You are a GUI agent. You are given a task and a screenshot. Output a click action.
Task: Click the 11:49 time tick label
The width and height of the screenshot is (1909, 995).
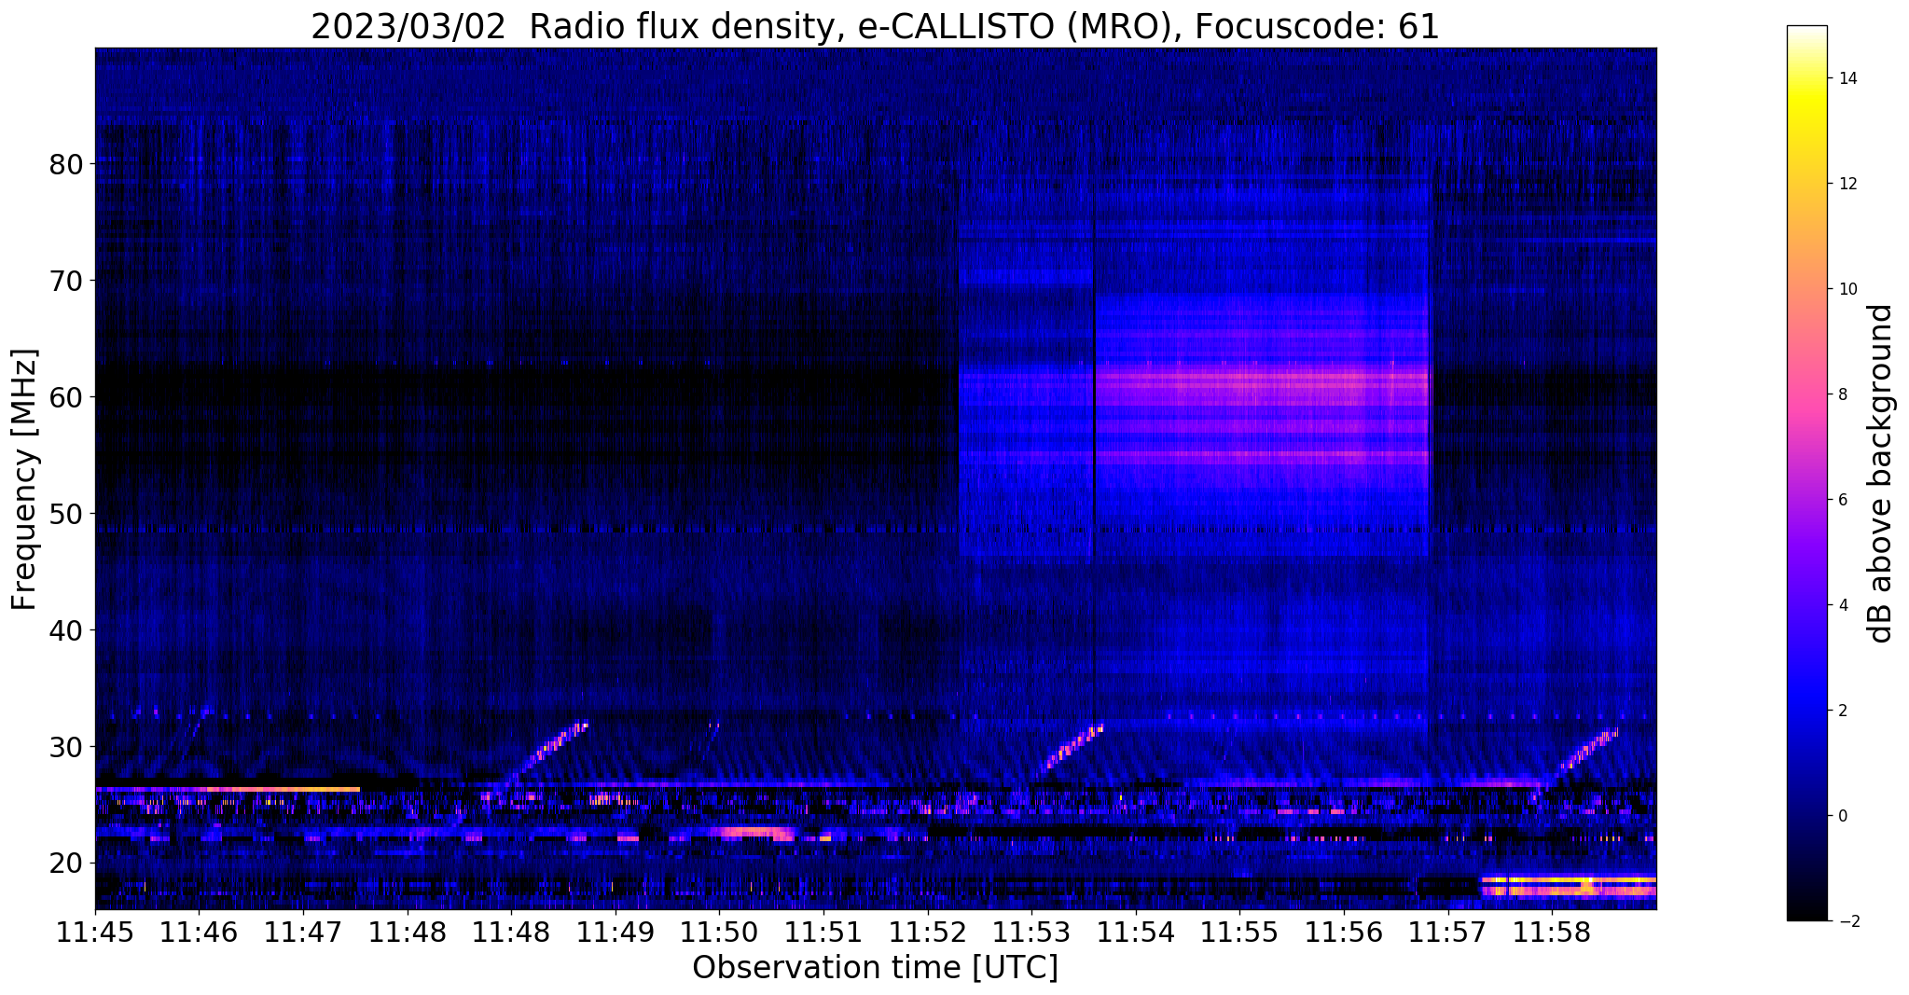pos(615,933)
